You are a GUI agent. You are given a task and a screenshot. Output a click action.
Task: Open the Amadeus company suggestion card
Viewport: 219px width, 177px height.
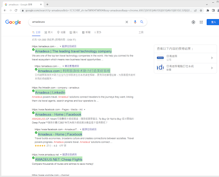[185, 58]
